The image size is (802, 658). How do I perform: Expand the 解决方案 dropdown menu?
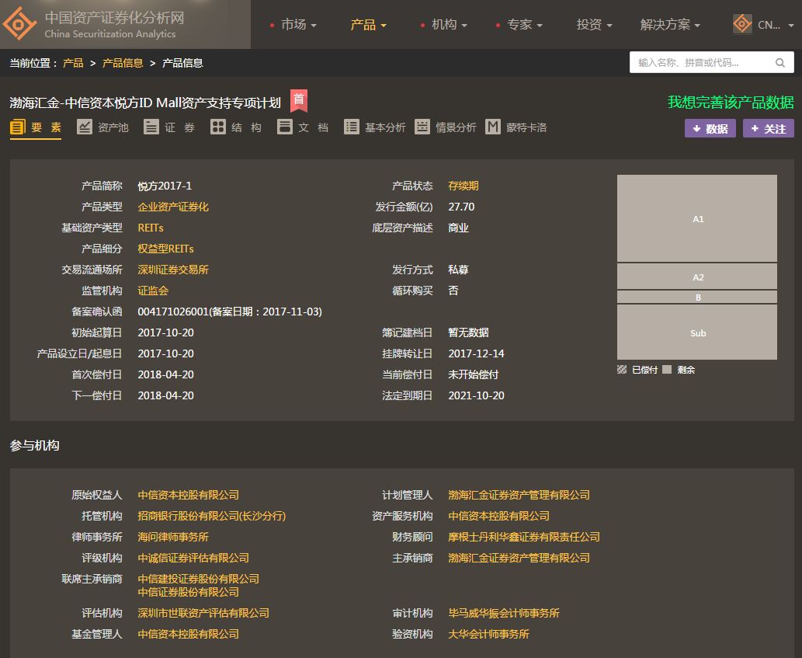coord(670,25)
